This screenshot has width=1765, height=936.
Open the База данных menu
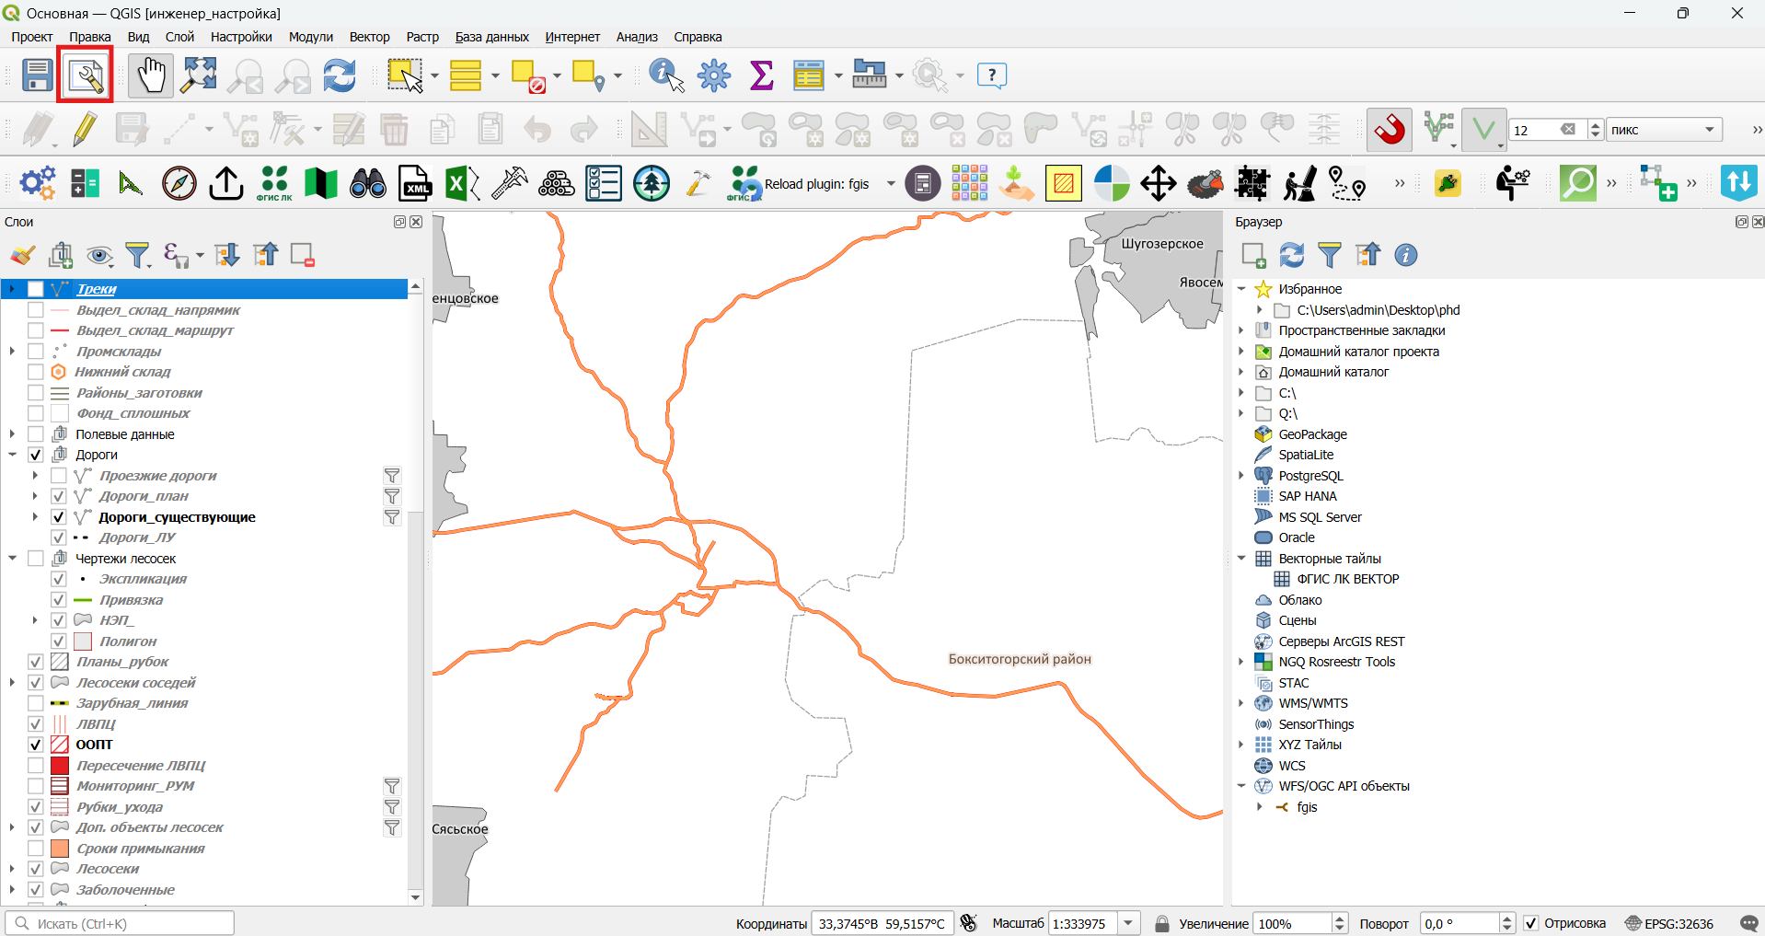click(491, 37)
